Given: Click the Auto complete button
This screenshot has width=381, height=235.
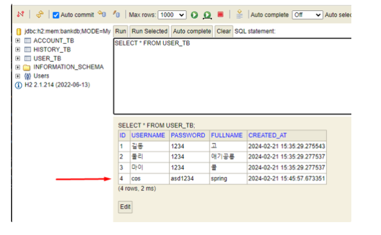Looking at the screenshot, I should pyautogui.click(x=192, y=32).
